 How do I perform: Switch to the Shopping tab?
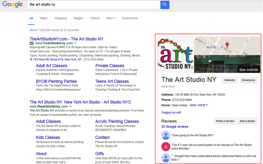[61, 18]
